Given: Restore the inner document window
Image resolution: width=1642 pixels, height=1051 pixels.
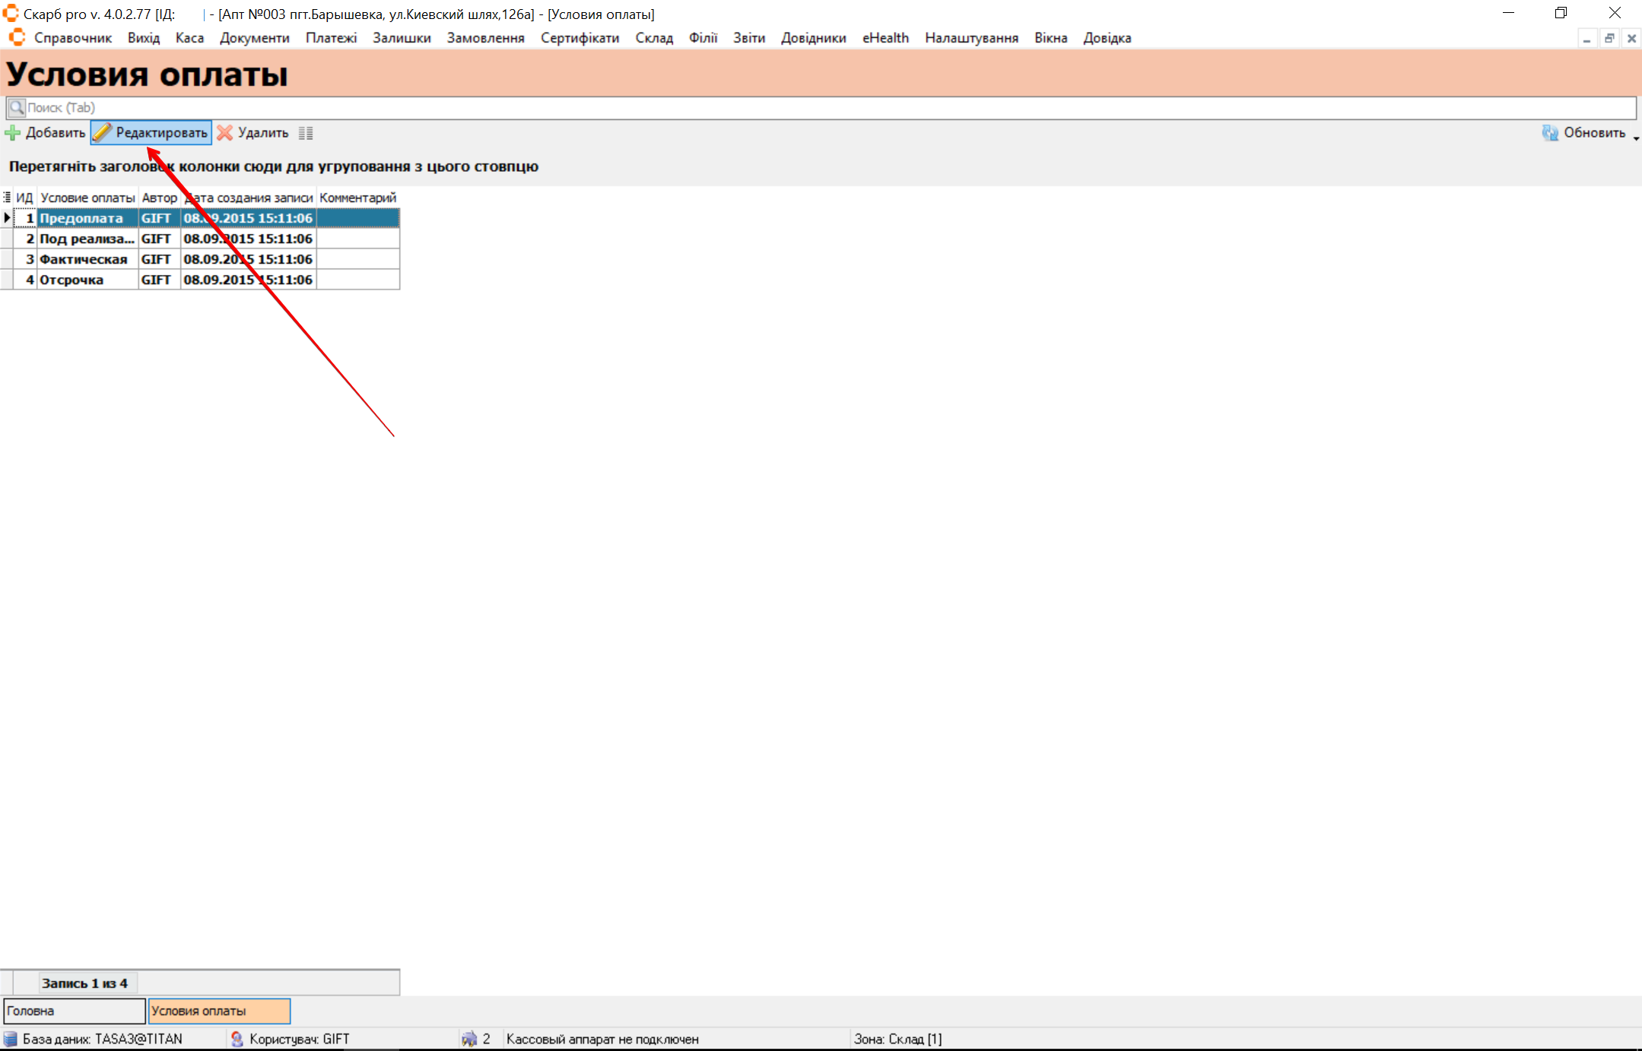Looking at the screenshot, I should [1609, 38].
